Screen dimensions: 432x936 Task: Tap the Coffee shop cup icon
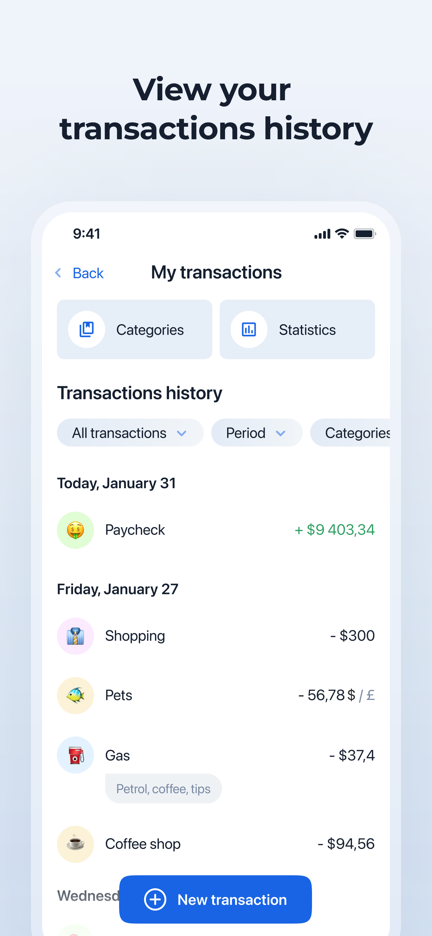[75, 844]
